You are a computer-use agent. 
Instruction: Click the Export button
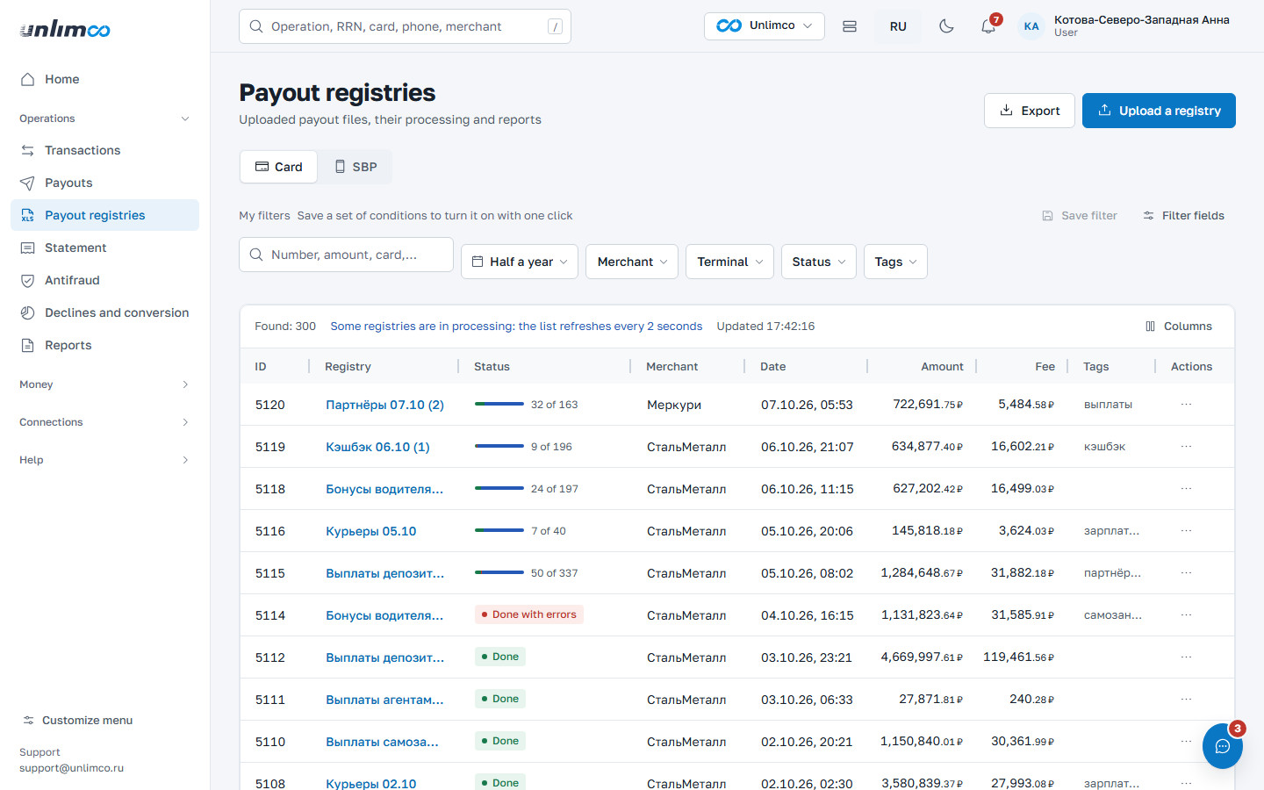(1030, 111)
